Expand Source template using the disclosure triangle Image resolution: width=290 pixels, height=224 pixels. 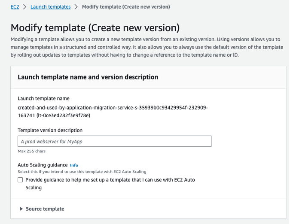click(21, 209)
